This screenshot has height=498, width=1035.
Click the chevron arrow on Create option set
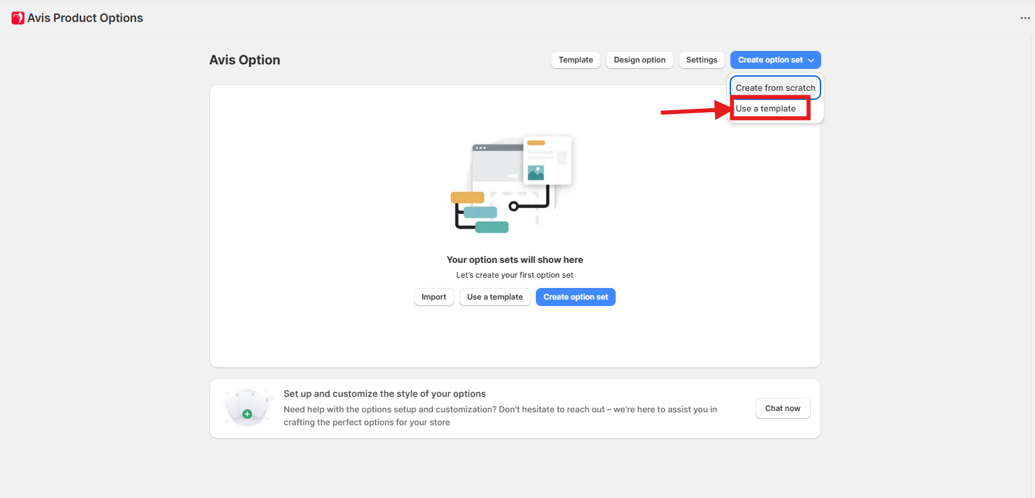pyautogui.click(x=811, y=60)
